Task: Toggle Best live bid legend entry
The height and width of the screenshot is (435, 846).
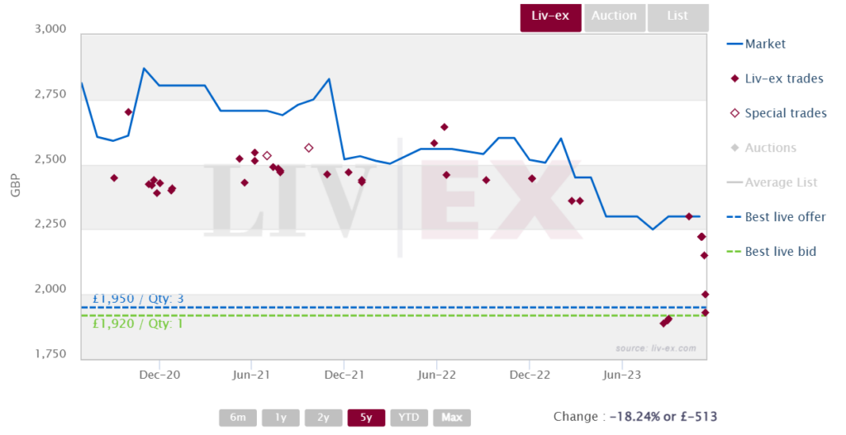Action: tap(772, 252)
